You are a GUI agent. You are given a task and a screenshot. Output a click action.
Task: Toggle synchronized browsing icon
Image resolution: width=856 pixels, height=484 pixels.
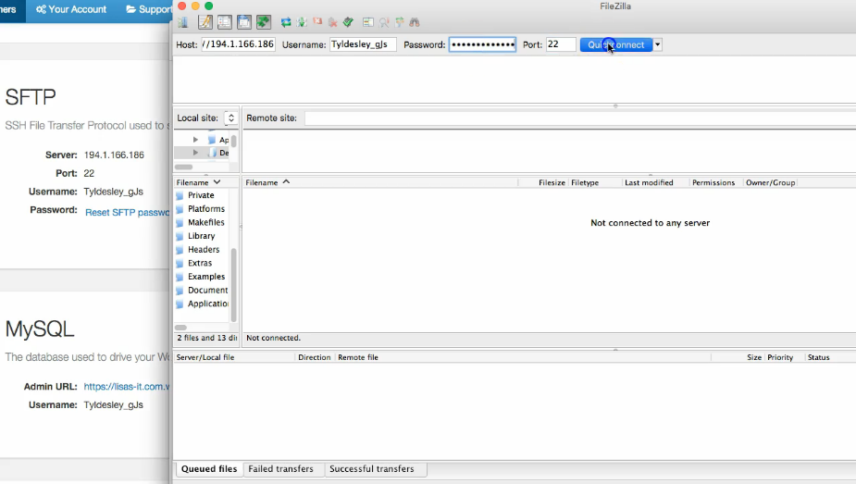click(x=400, y=22)
